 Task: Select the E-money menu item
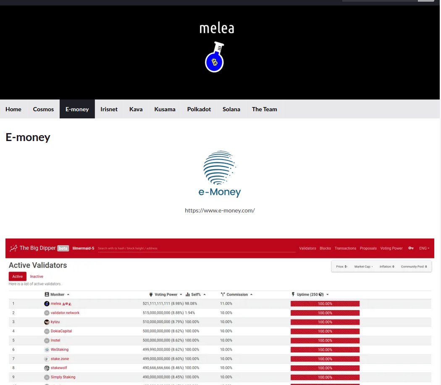tap(77, 109)
